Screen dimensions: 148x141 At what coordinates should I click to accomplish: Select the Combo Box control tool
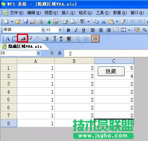[53, 39]
